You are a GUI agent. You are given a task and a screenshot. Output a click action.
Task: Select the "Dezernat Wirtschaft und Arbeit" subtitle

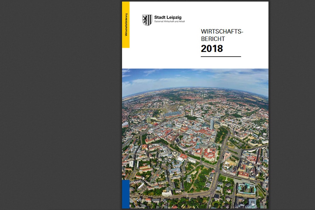169,21
